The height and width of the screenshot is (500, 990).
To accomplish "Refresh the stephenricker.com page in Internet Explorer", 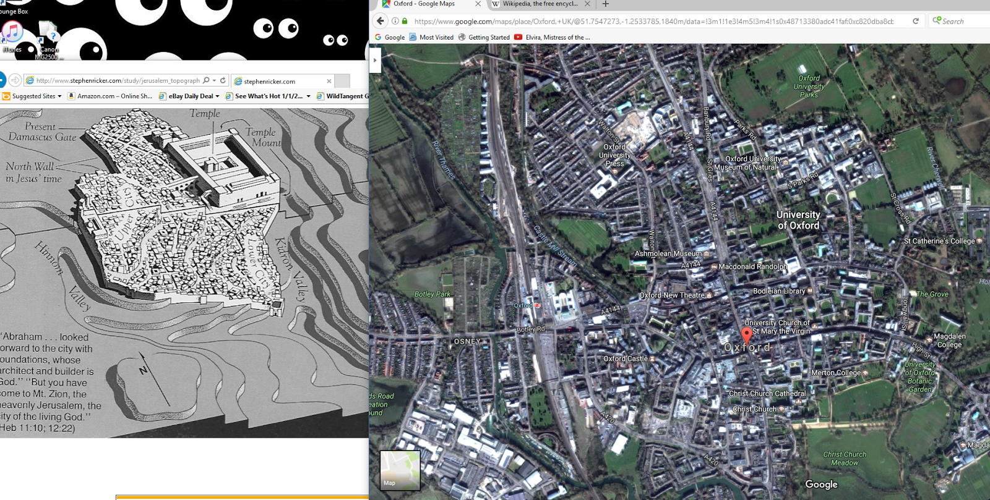I will 223,80.
